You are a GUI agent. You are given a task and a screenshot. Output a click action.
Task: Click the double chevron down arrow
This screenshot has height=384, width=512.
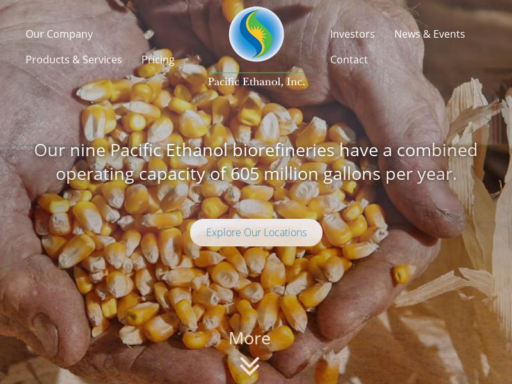[x=250, y=365]
